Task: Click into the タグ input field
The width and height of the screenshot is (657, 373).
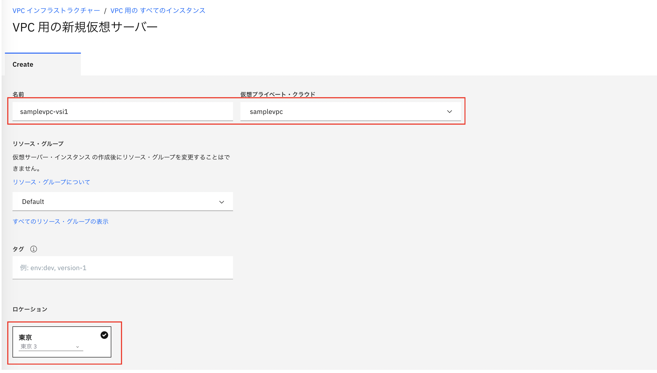Action: pyautogui.click(x=122, y=268)
